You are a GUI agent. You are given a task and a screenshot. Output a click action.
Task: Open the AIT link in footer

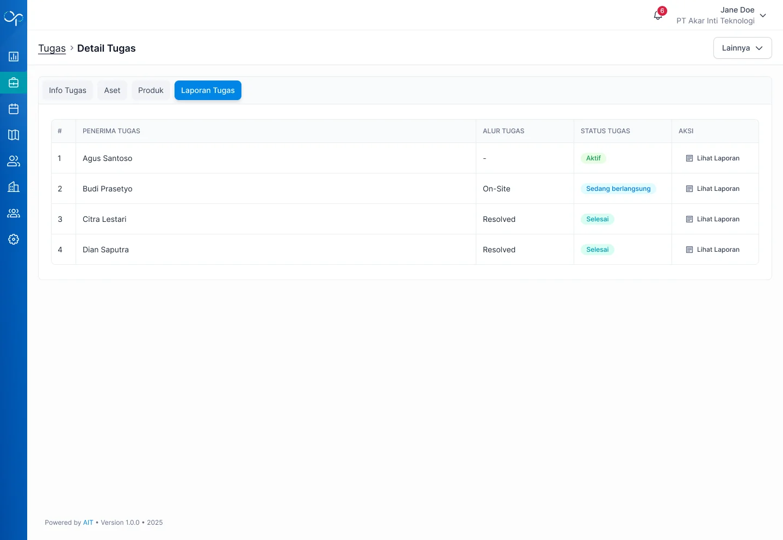(88, 523)
